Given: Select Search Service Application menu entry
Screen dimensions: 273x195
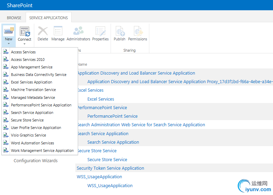Looking at the screenshot, I should pos(32,113).
